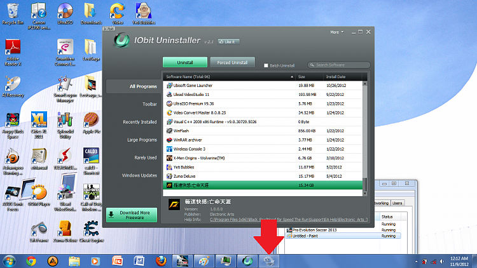
Task: Open the Downloads folder on desktop
Action: click(x=91, y=14)
